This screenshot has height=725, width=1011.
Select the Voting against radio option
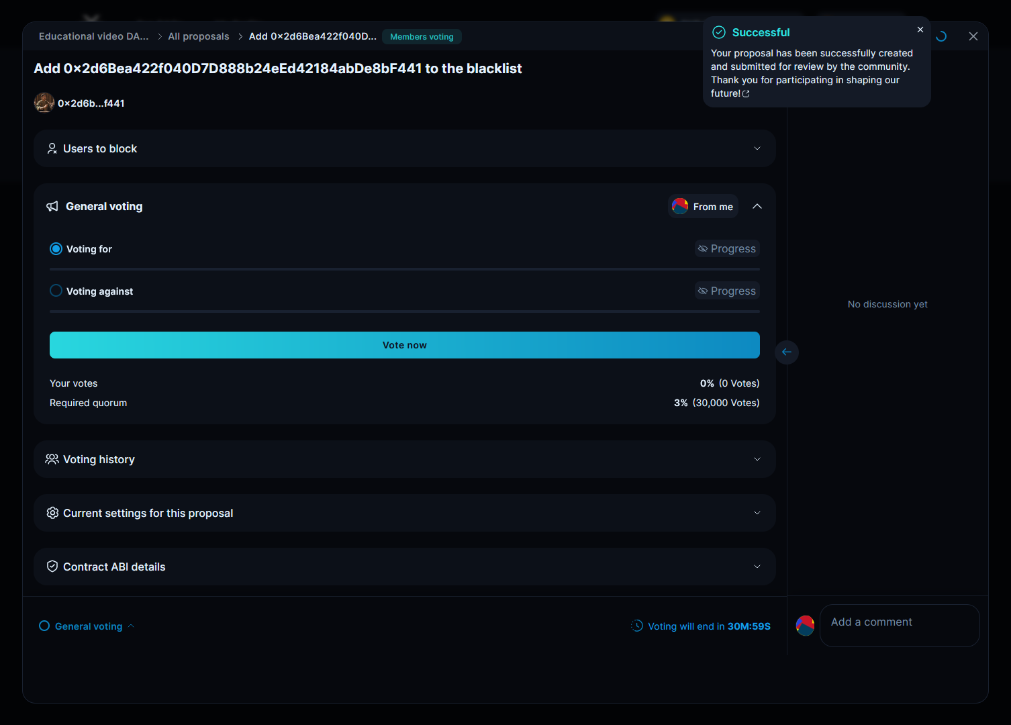tap(56, 291)
